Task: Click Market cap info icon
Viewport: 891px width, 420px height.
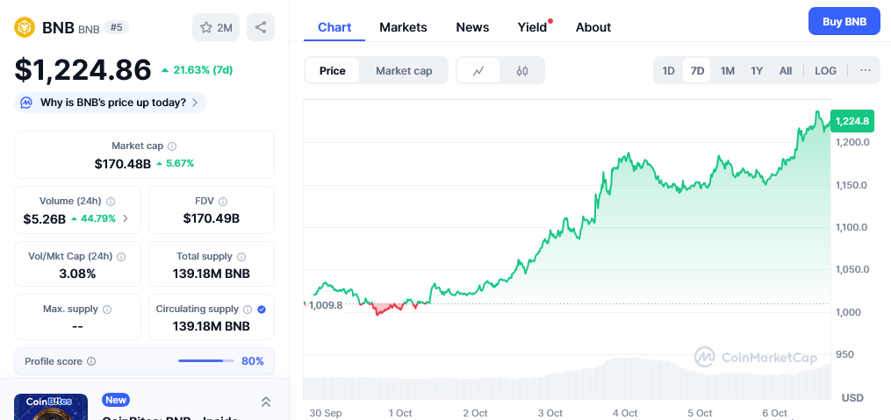Action: click(172, 146)
